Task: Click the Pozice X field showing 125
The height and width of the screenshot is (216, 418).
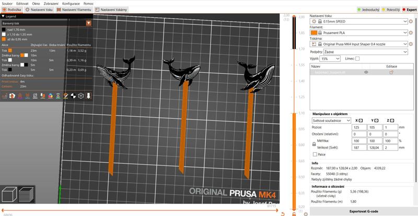Action: pyautogui.click(x=359, y=128)
